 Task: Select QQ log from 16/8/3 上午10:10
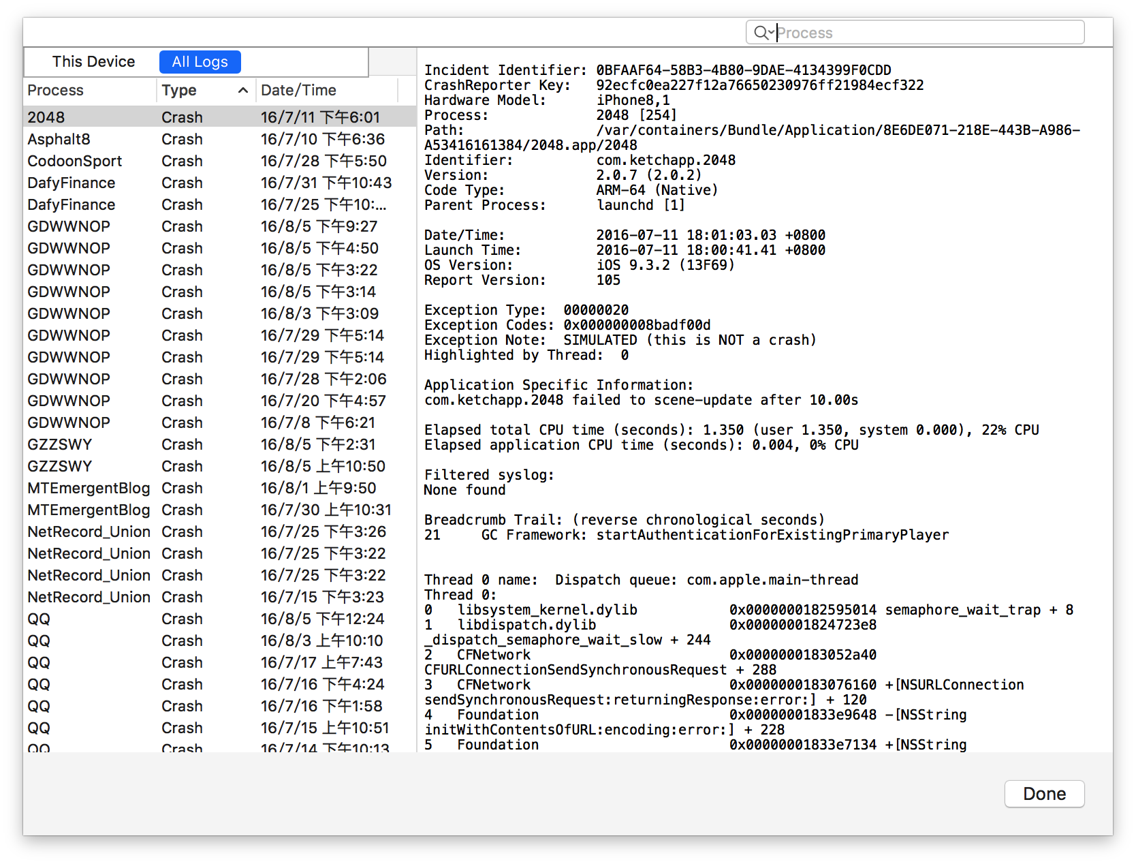[x=219, y=641]
